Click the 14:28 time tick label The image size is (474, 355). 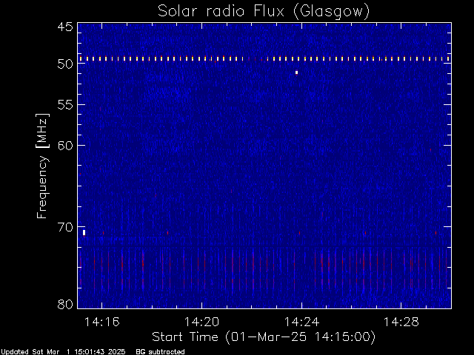click(x=401, y=322)
